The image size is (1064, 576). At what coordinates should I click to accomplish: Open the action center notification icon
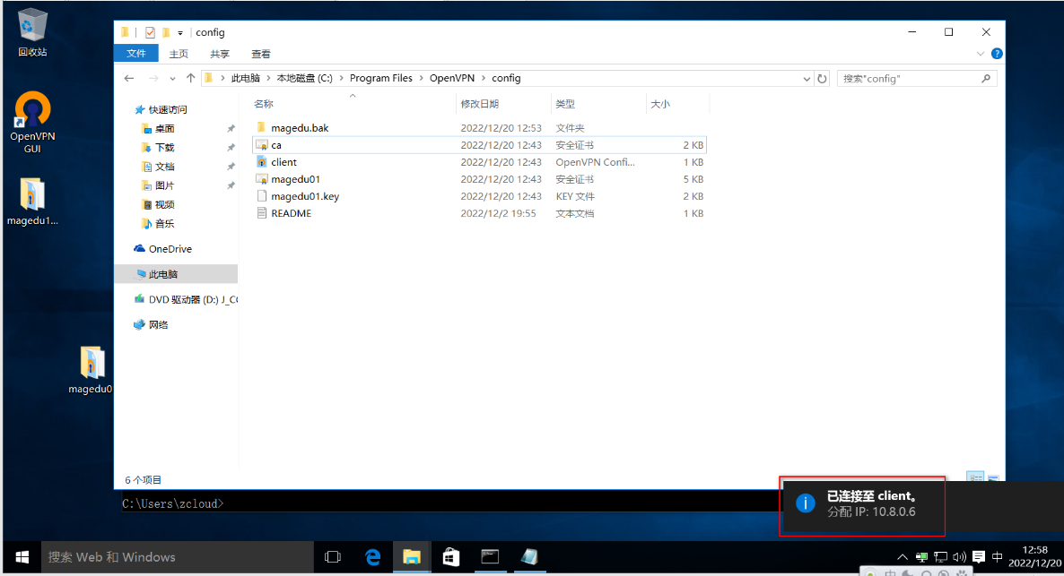pos(978,557)
